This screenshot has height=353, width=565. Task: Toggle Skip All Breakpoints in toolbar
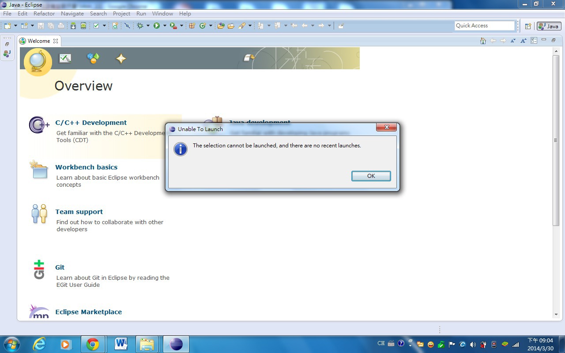tap(127, 26)
